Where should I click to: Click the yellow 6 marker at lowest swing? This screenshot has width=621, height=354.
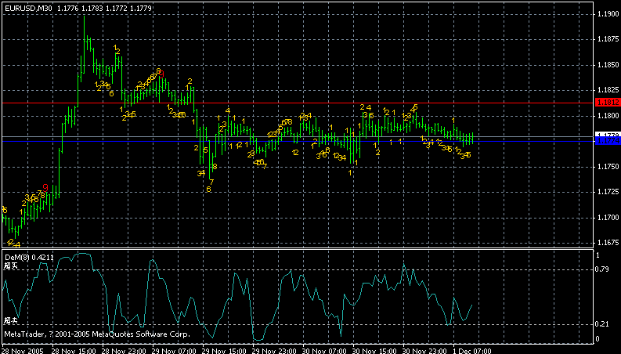click(x=208, y=189)
